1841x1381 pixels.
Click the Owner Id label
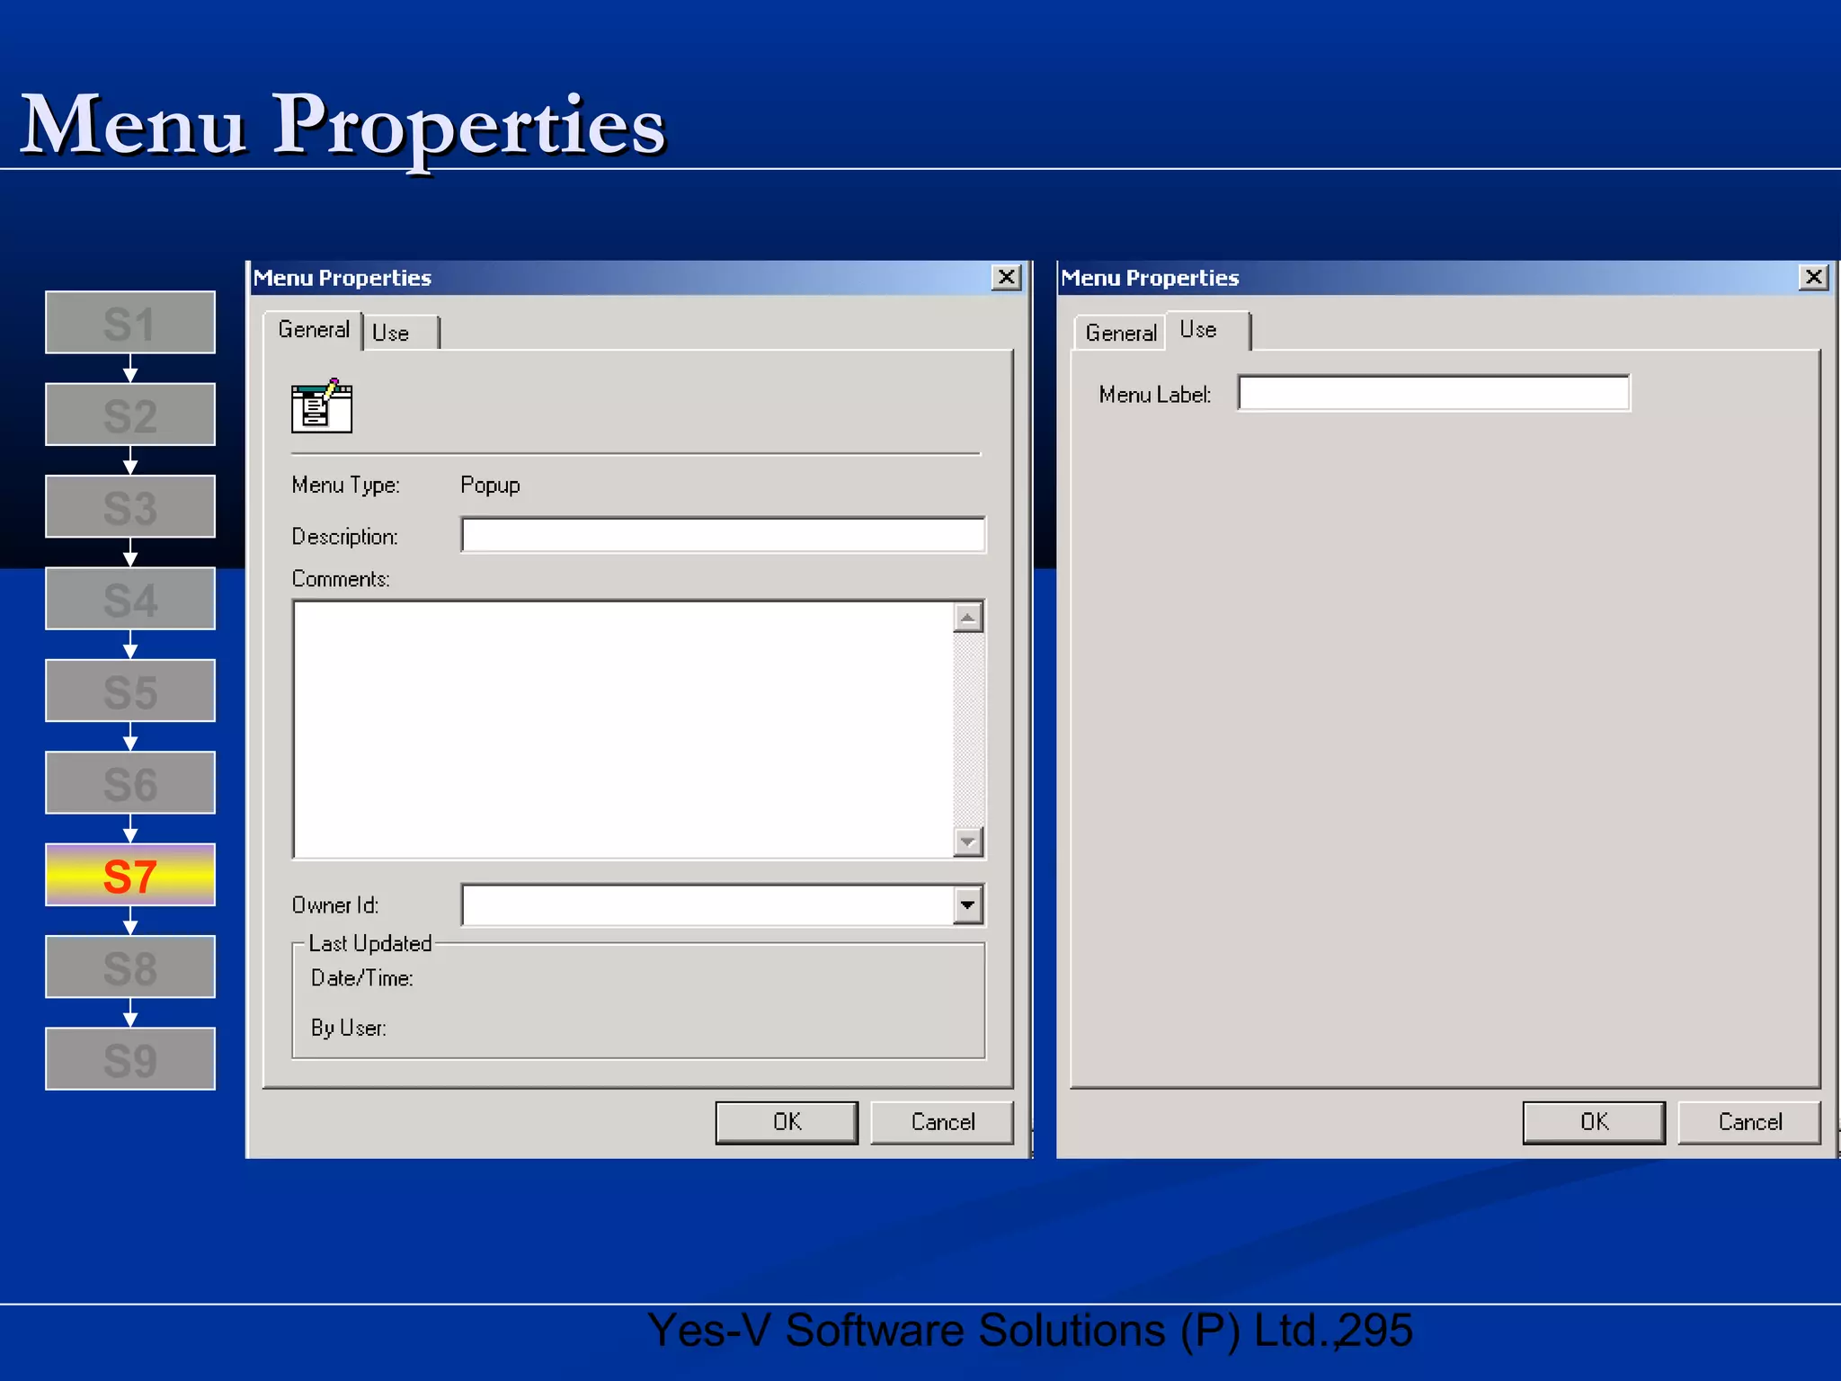click(x=334, y=905)
